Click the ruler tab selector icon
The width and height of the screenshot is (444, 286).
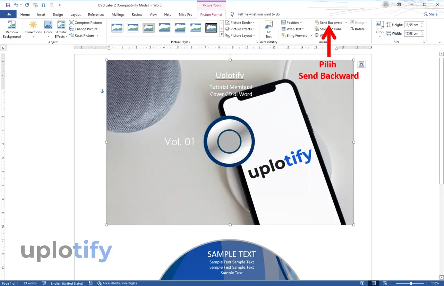click(x=3, y=47)
